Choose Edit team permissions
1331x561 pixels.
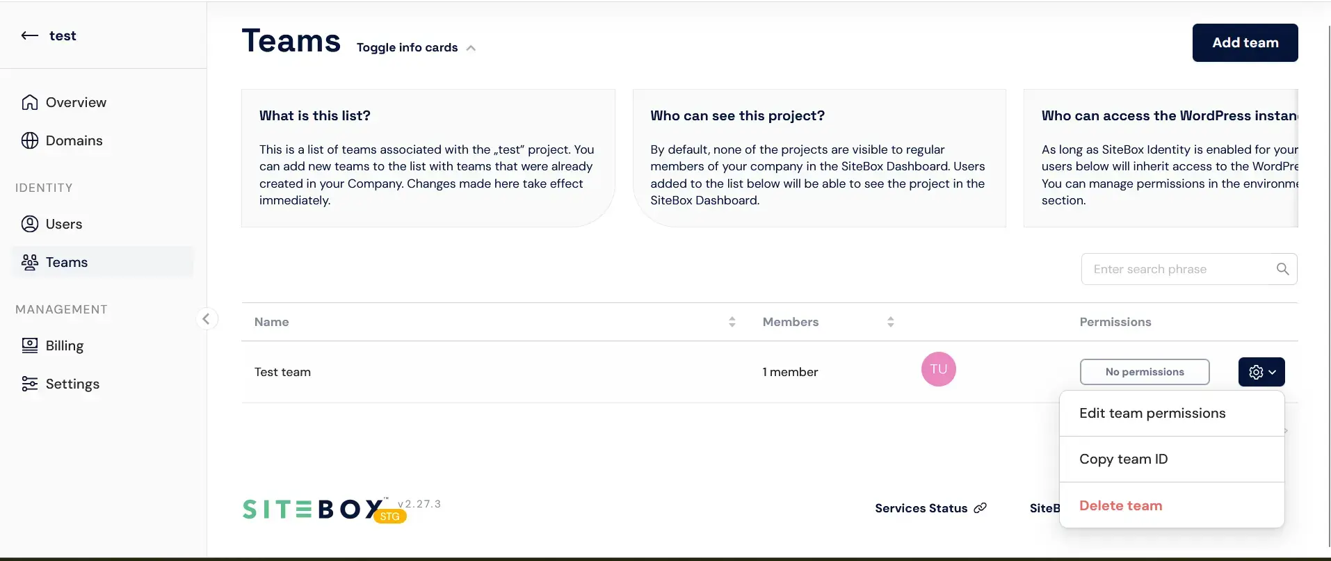tap(1172, 413)
